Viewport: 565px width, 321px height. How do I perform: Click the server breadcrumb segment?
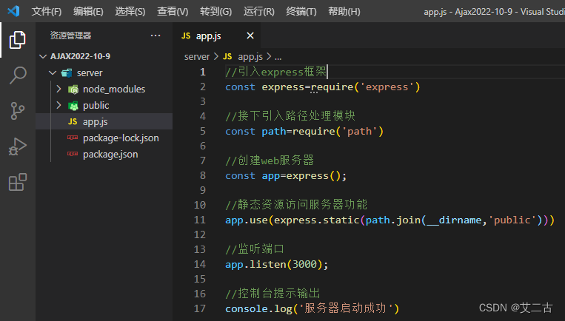pos(197,57)
